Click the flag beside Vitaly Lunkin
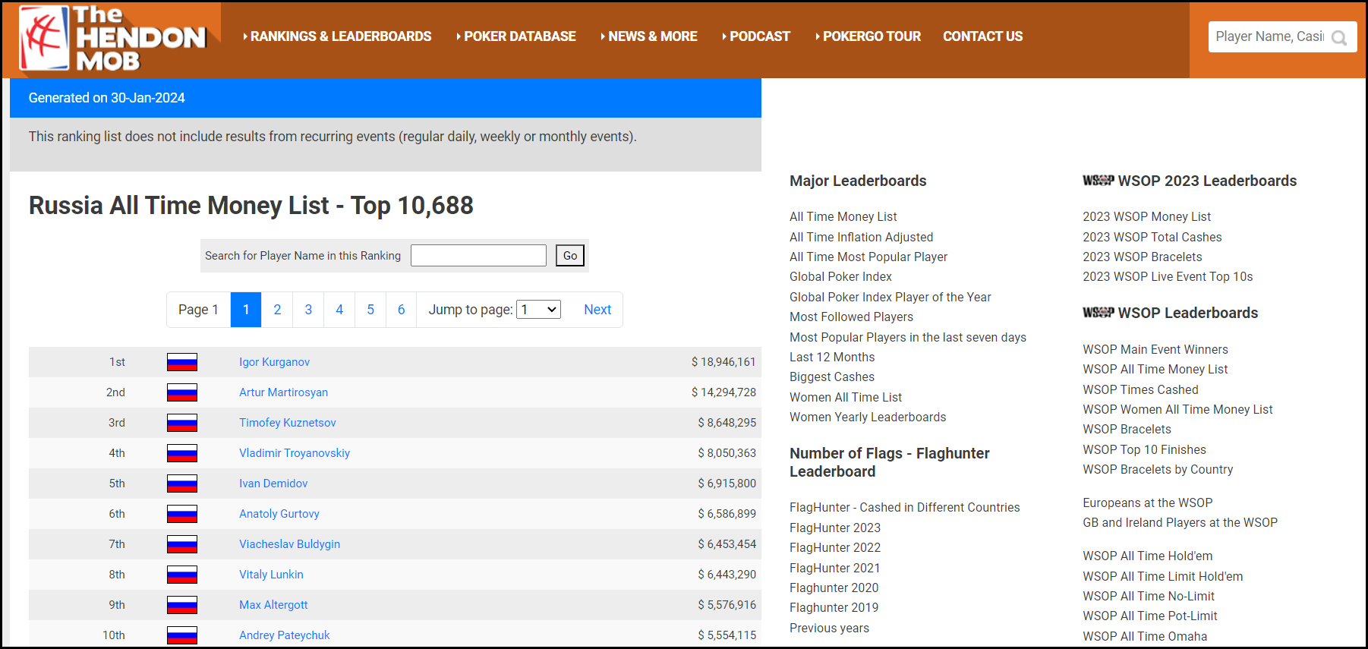This screenshot has width=1368, height=649. click(182, 575)
